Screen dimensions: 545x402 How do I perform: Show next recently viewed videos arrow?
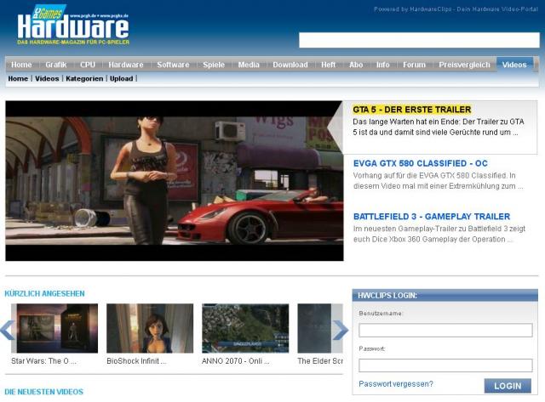[341, 330]
